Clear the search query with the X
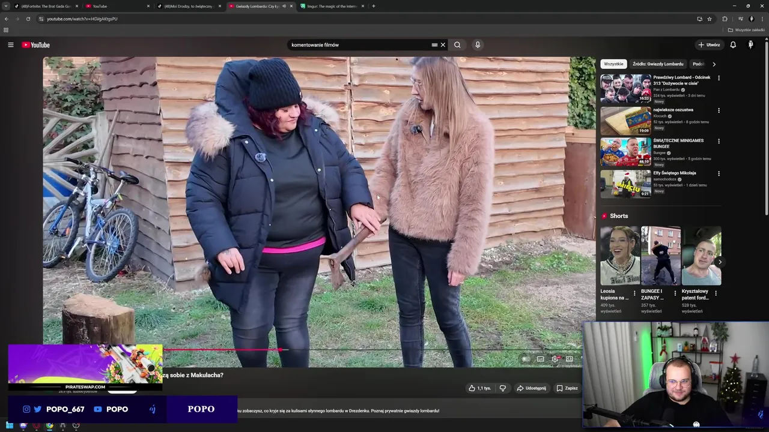 pyautogui.click(x=443, y=45)
